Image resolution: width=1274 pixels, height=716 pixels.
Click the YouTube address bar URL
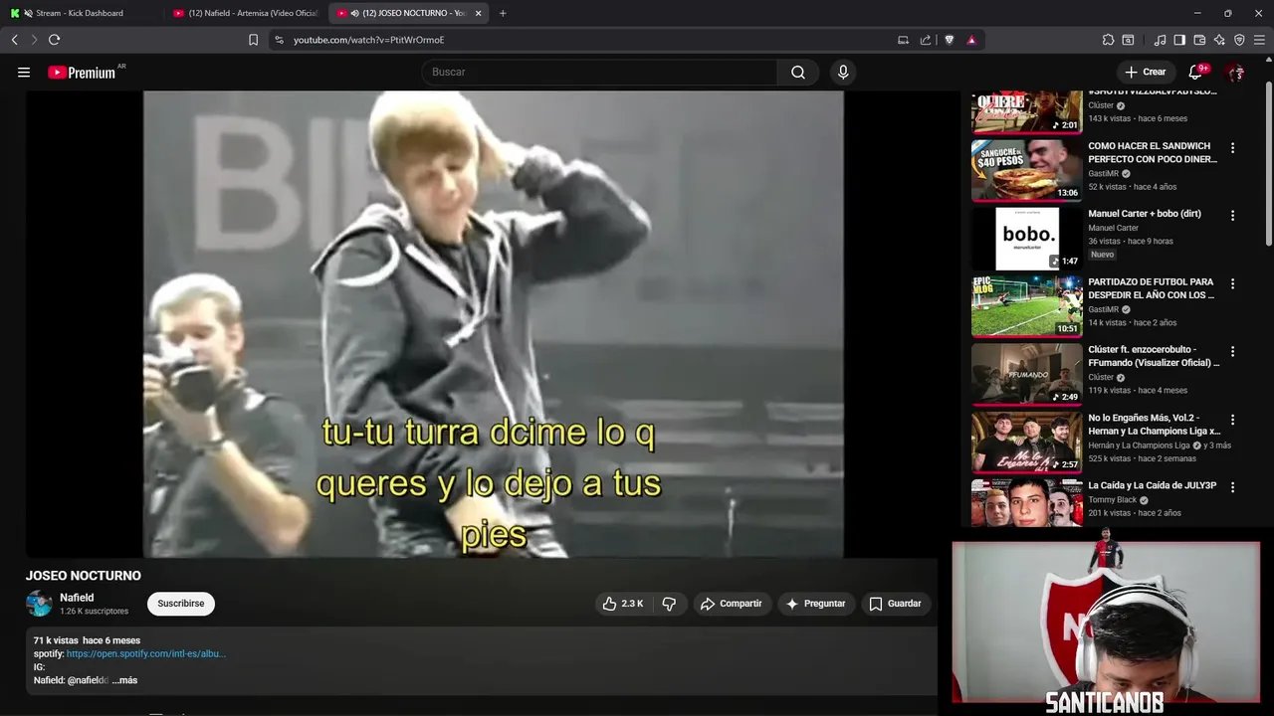368,40
